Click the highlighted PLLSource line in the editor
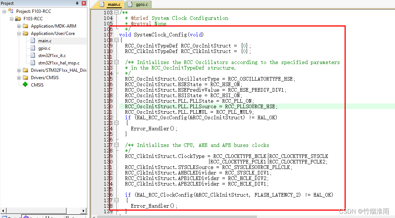 pos(201,106)
